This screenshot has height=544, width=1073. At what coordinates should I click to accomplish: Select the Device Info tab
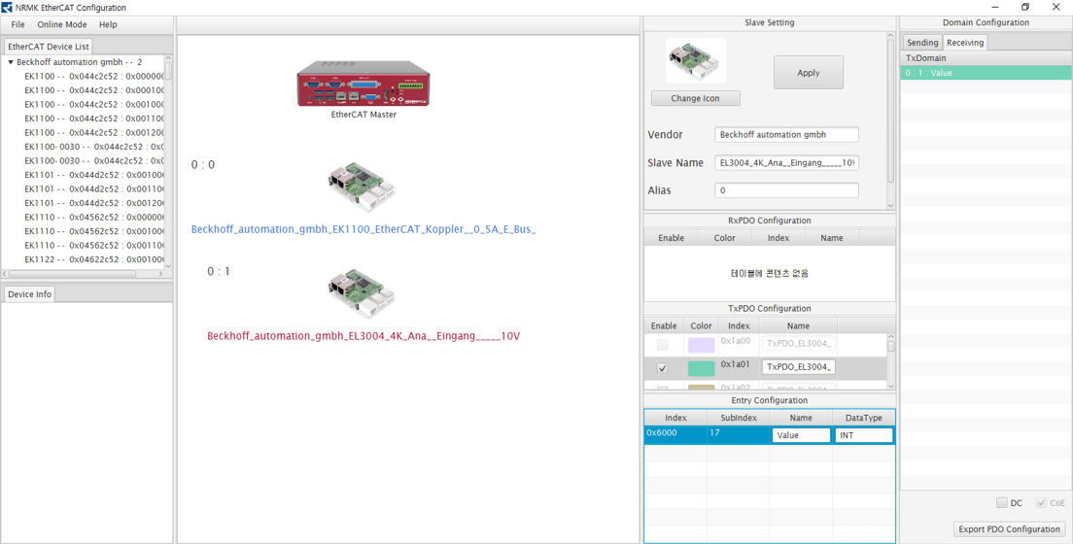coord(29,294)
